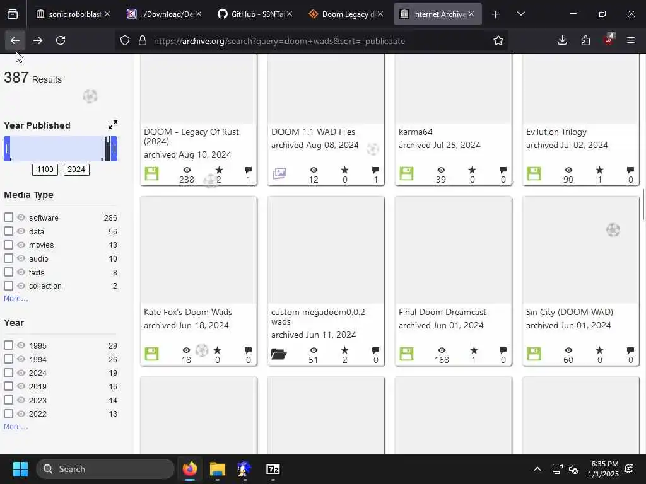Viewport: 646px width, 484px height.
Task: Toggle the eye hide icon beside 1994
Action: click(x=21, y=359)
